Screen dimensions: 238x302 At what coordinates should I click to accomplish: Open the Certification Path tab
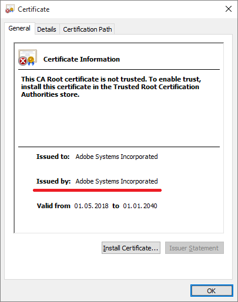coord(88,29)
